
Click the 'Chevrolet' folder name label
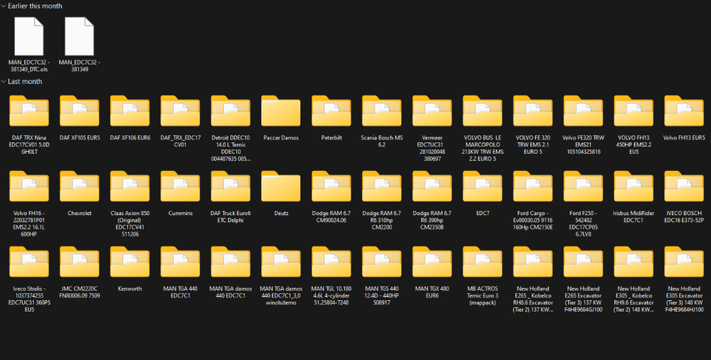pos(80,213)
